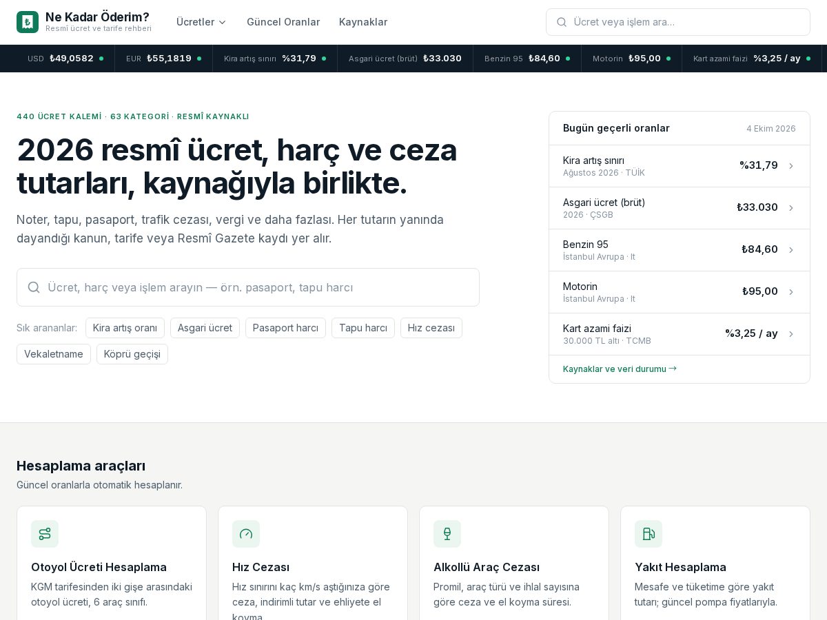The height and width of the screenshot is (620, 827).
Task: Click the EUR rate in ticker bar
Action: (164, 59)
